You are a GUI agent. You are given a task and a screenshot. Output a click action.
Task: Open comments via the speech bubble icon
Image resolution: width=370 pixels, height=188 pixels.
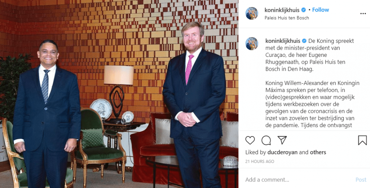coord(266,140)
